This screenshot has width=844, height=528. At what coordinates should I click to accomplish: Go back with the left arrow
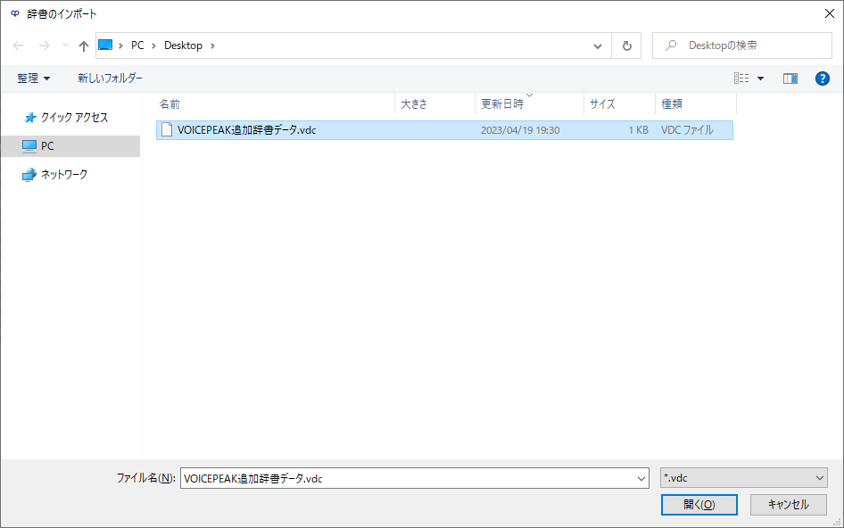pos(18,45)
